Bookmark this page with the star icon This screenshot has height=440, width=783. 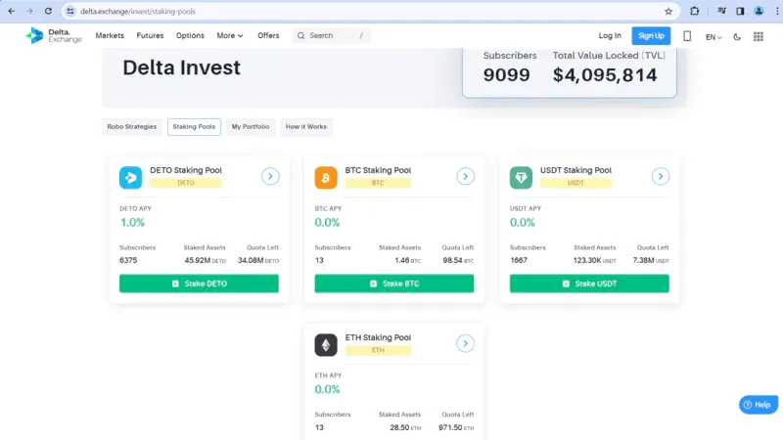(x=668, y=11)
